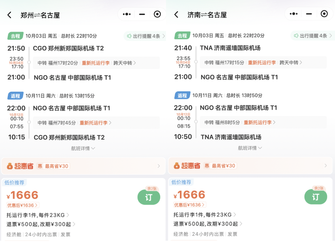The width and height of the screenshot is (335, 242).
Task: Click the 低价推荐 label in 济南 panel
Action: pos(181,182)
